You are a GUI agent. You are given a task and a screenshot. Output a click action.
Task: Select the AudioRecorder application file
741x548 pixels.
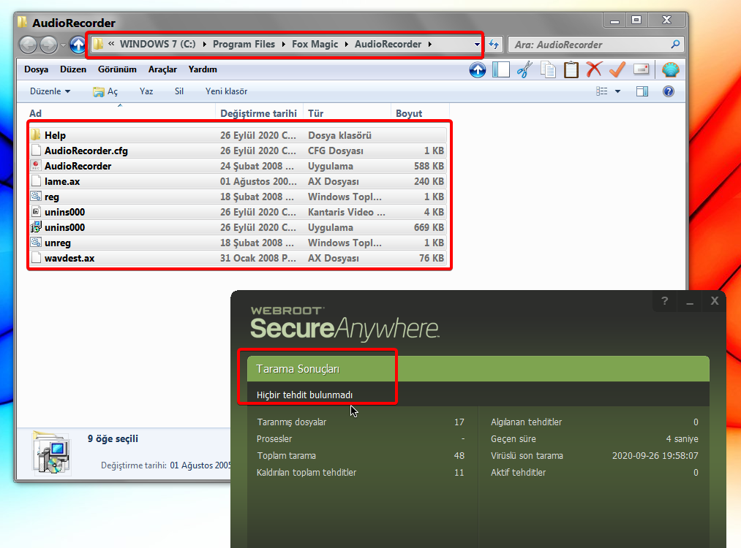238,166
